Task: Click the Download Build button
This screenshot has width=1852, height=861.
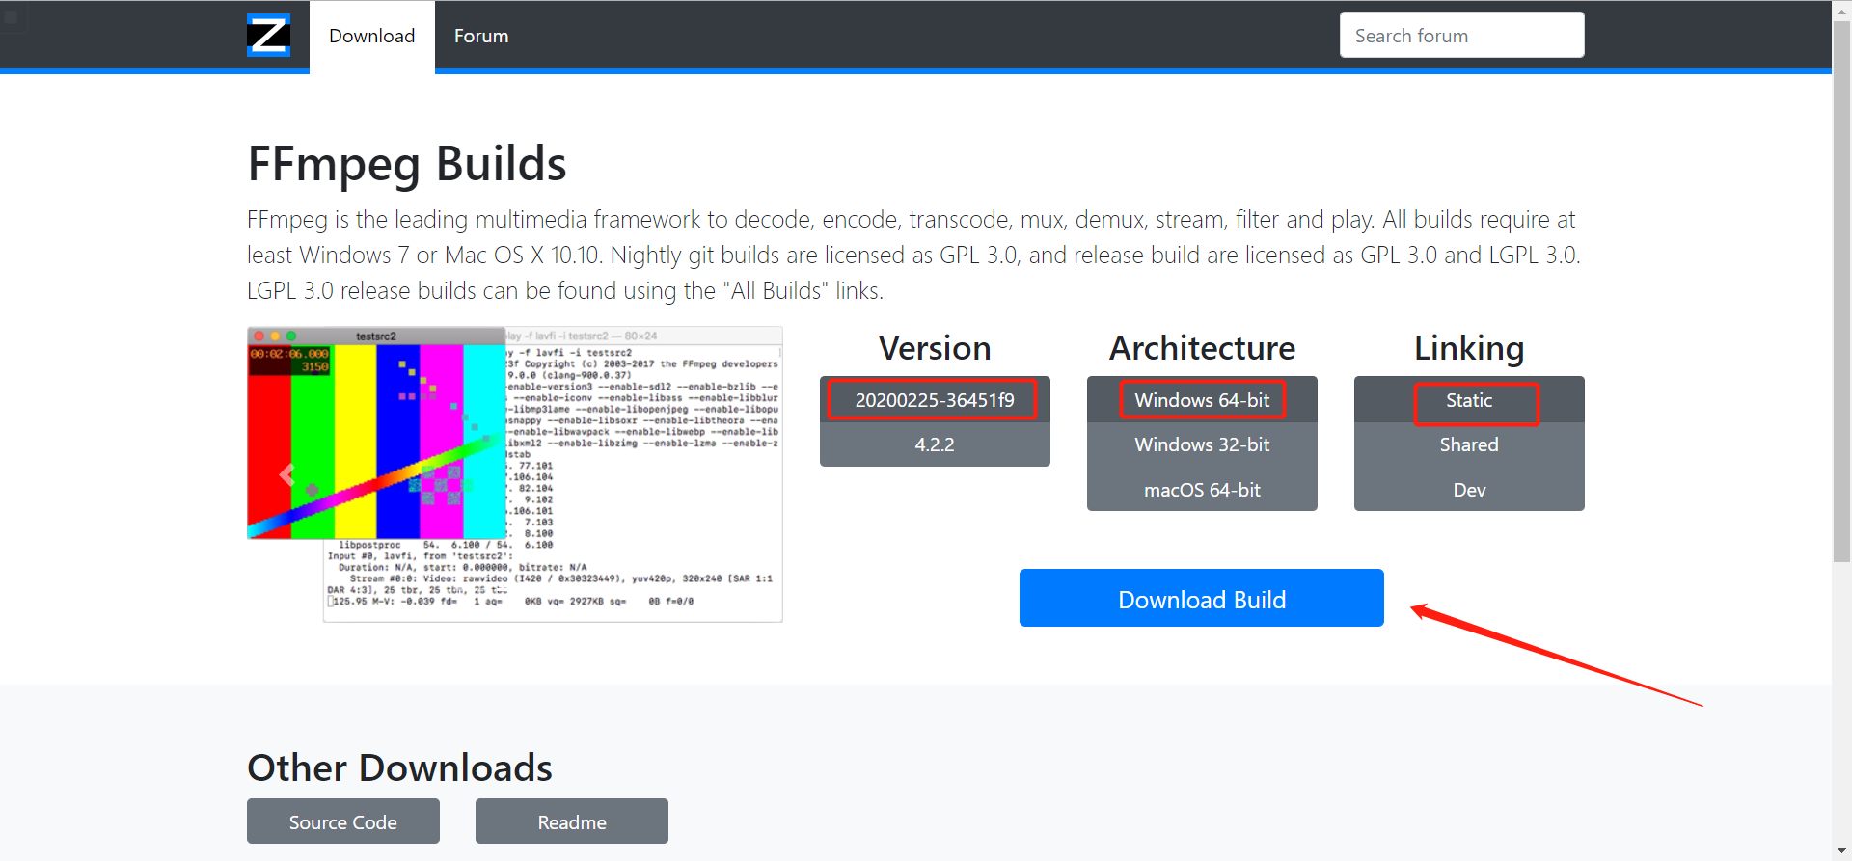Action: click(1202, 598)
